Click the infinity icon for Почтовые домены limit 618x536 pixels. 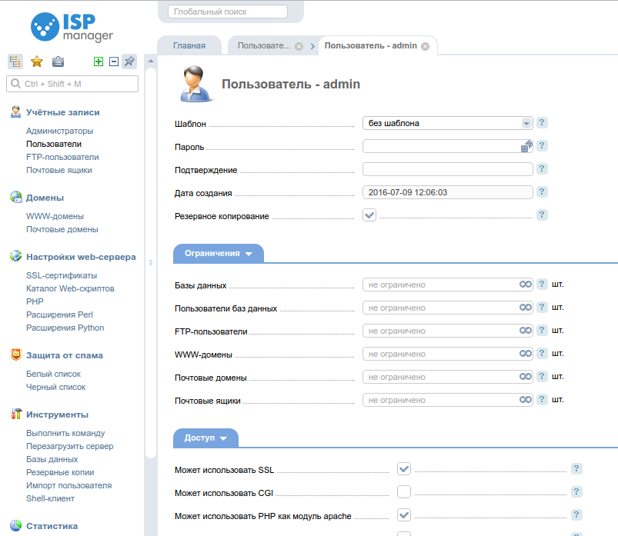point(526,377)
